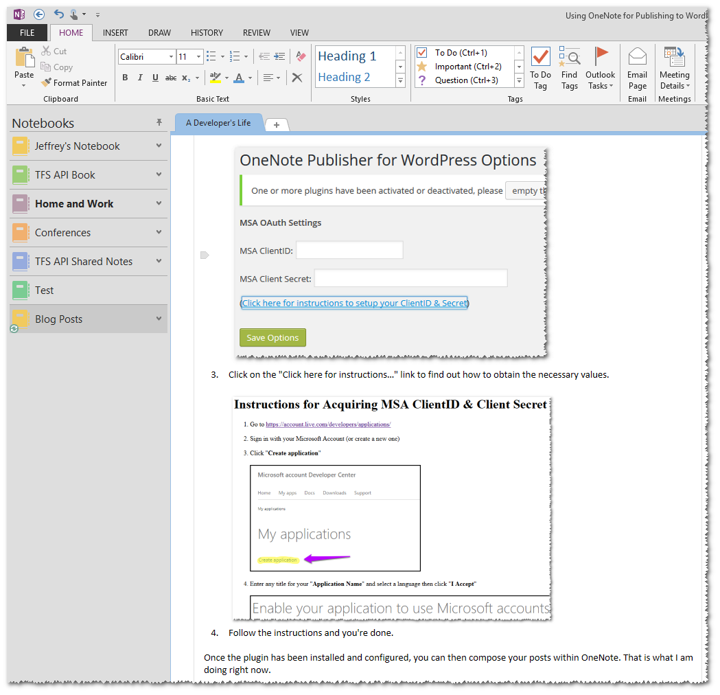The image size is (720, 695).
Task: Click the green Save Options button
Action: click(x=272, y=337)
